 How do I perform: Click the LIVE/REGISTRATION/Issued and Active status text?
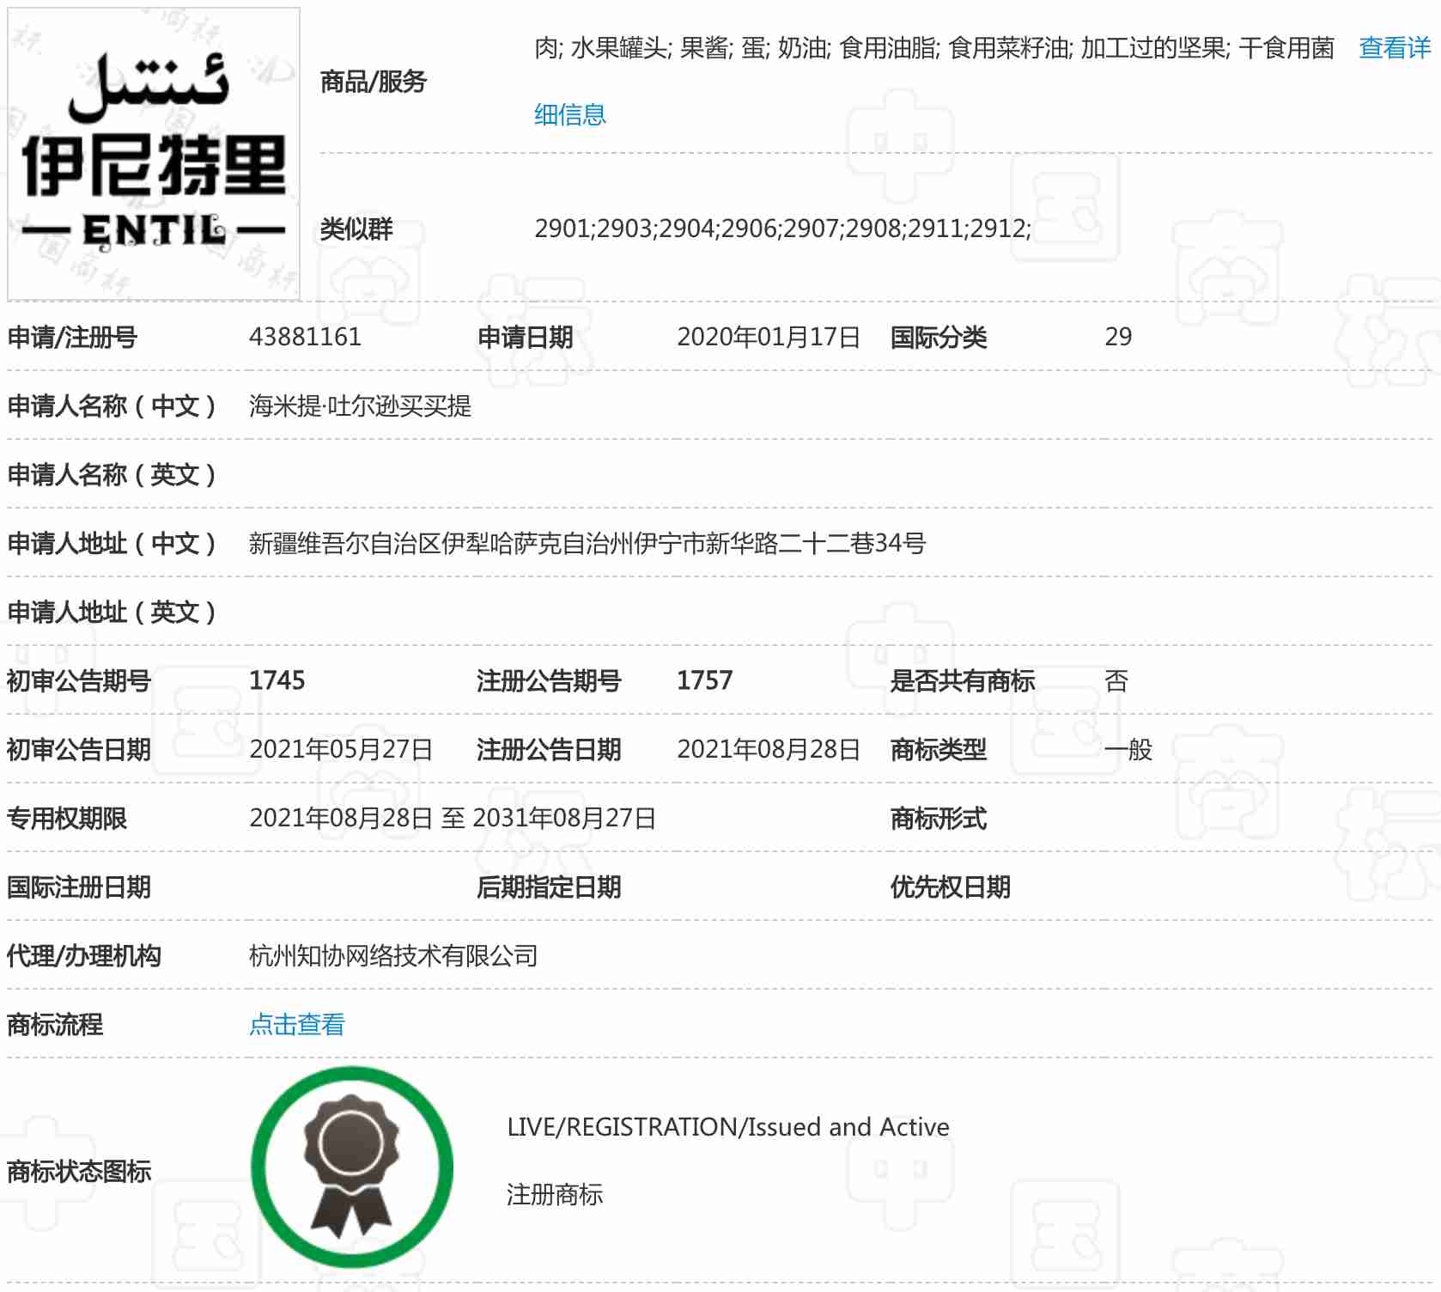pyautogui.click(x=727, y=1127)
